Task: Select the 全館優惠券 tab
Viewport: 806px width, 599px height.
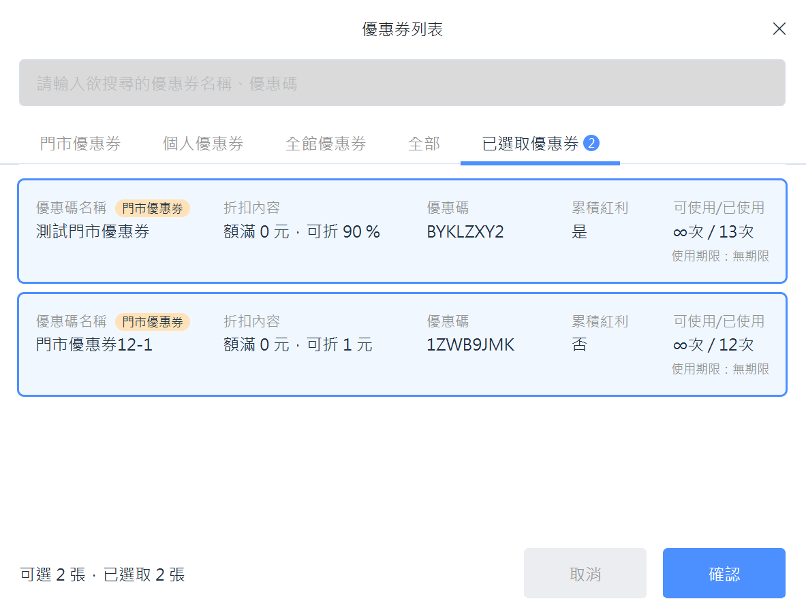Action: tap(326, 144)
